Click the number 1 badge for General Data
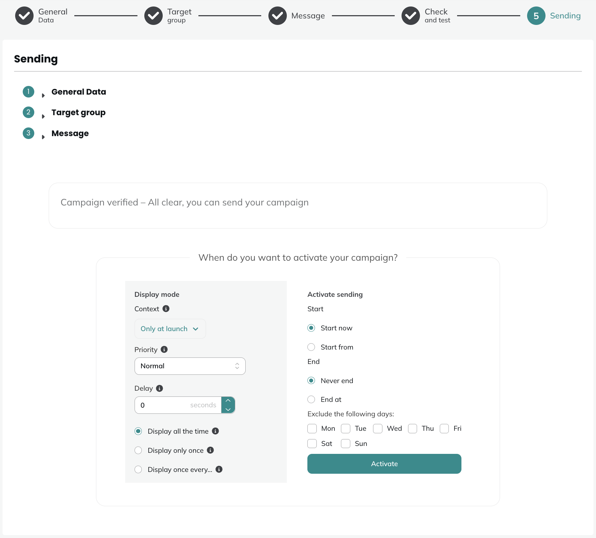The height and width of the screenshot is (538, 596). 29,92
